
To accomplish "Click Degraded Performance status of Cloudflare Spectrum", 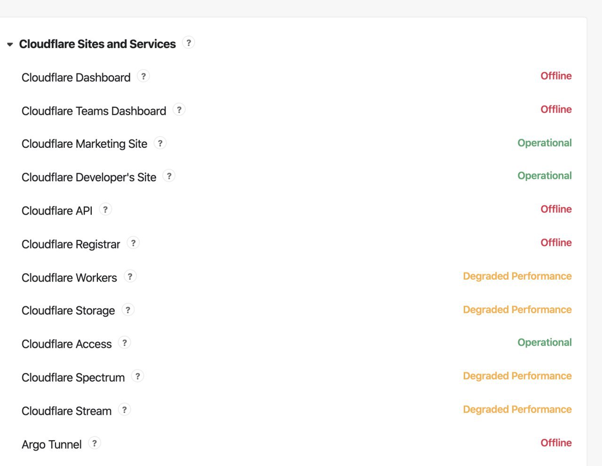I will 517,376.
